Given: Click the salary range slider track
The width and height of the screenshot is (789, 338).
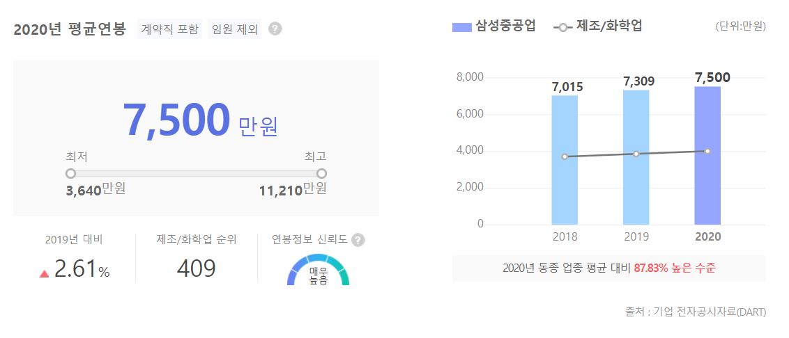Looking at the screenshot, I should click(197, 174).
